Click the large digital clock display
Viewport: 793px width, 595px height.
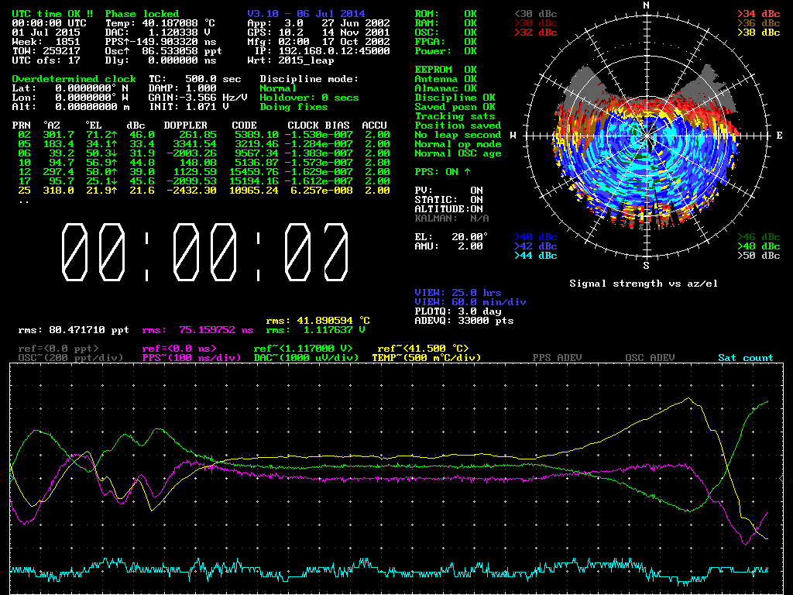pos(204,252)
